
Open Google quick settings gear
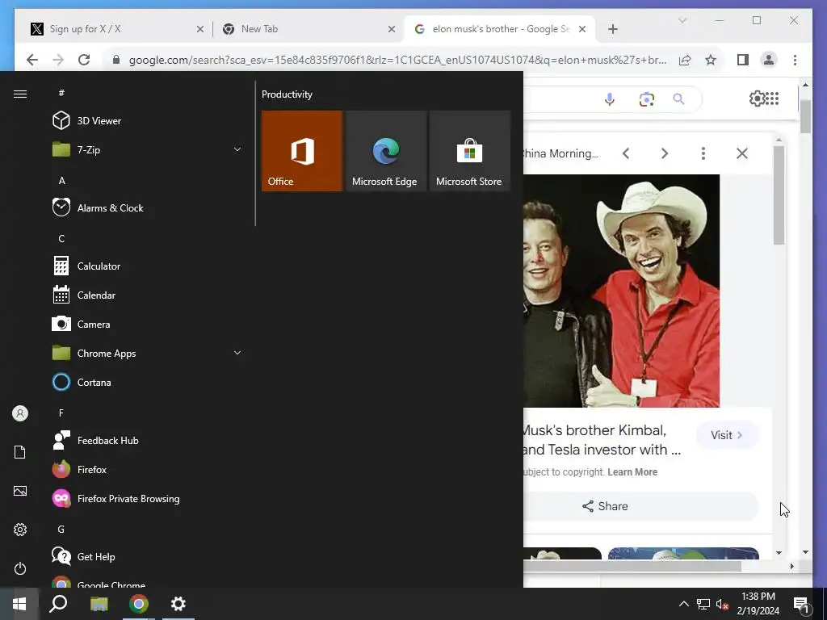[x=756, y=98]
